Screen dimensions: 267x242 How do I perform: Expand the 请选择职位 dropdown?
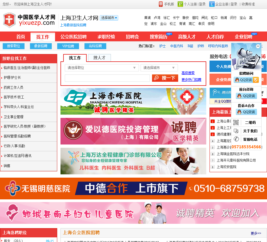pyautogui.click(x=102, y=68)
